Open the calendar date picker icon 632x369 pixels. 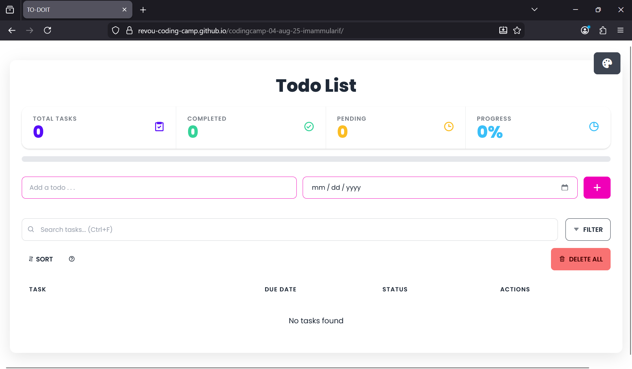(x=564, y=187)
